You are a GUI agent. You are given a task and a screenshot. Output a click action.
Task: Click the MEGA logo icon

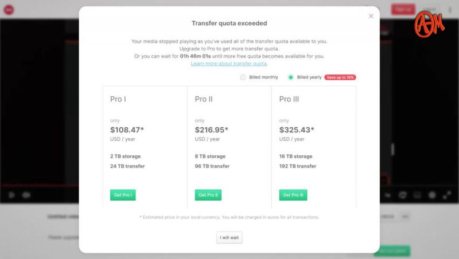tap(9, 10)
